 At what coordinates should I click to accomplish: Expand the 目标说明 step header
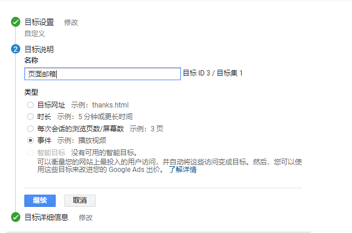(x=39, y=49)
